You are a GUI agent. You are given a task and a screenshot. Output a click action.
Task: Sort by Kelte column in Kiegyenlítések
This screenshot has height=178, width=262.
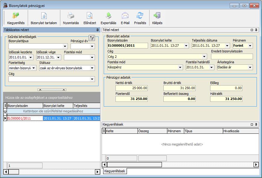pos(122,131)
